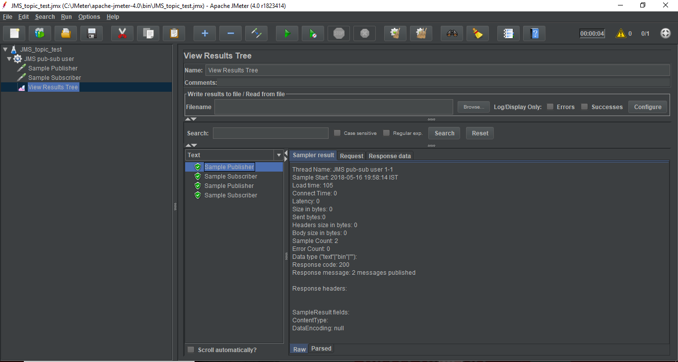Click into the Search text field
Image resolution: width=678 pixels, height=362 pixels.
(271, 133)
